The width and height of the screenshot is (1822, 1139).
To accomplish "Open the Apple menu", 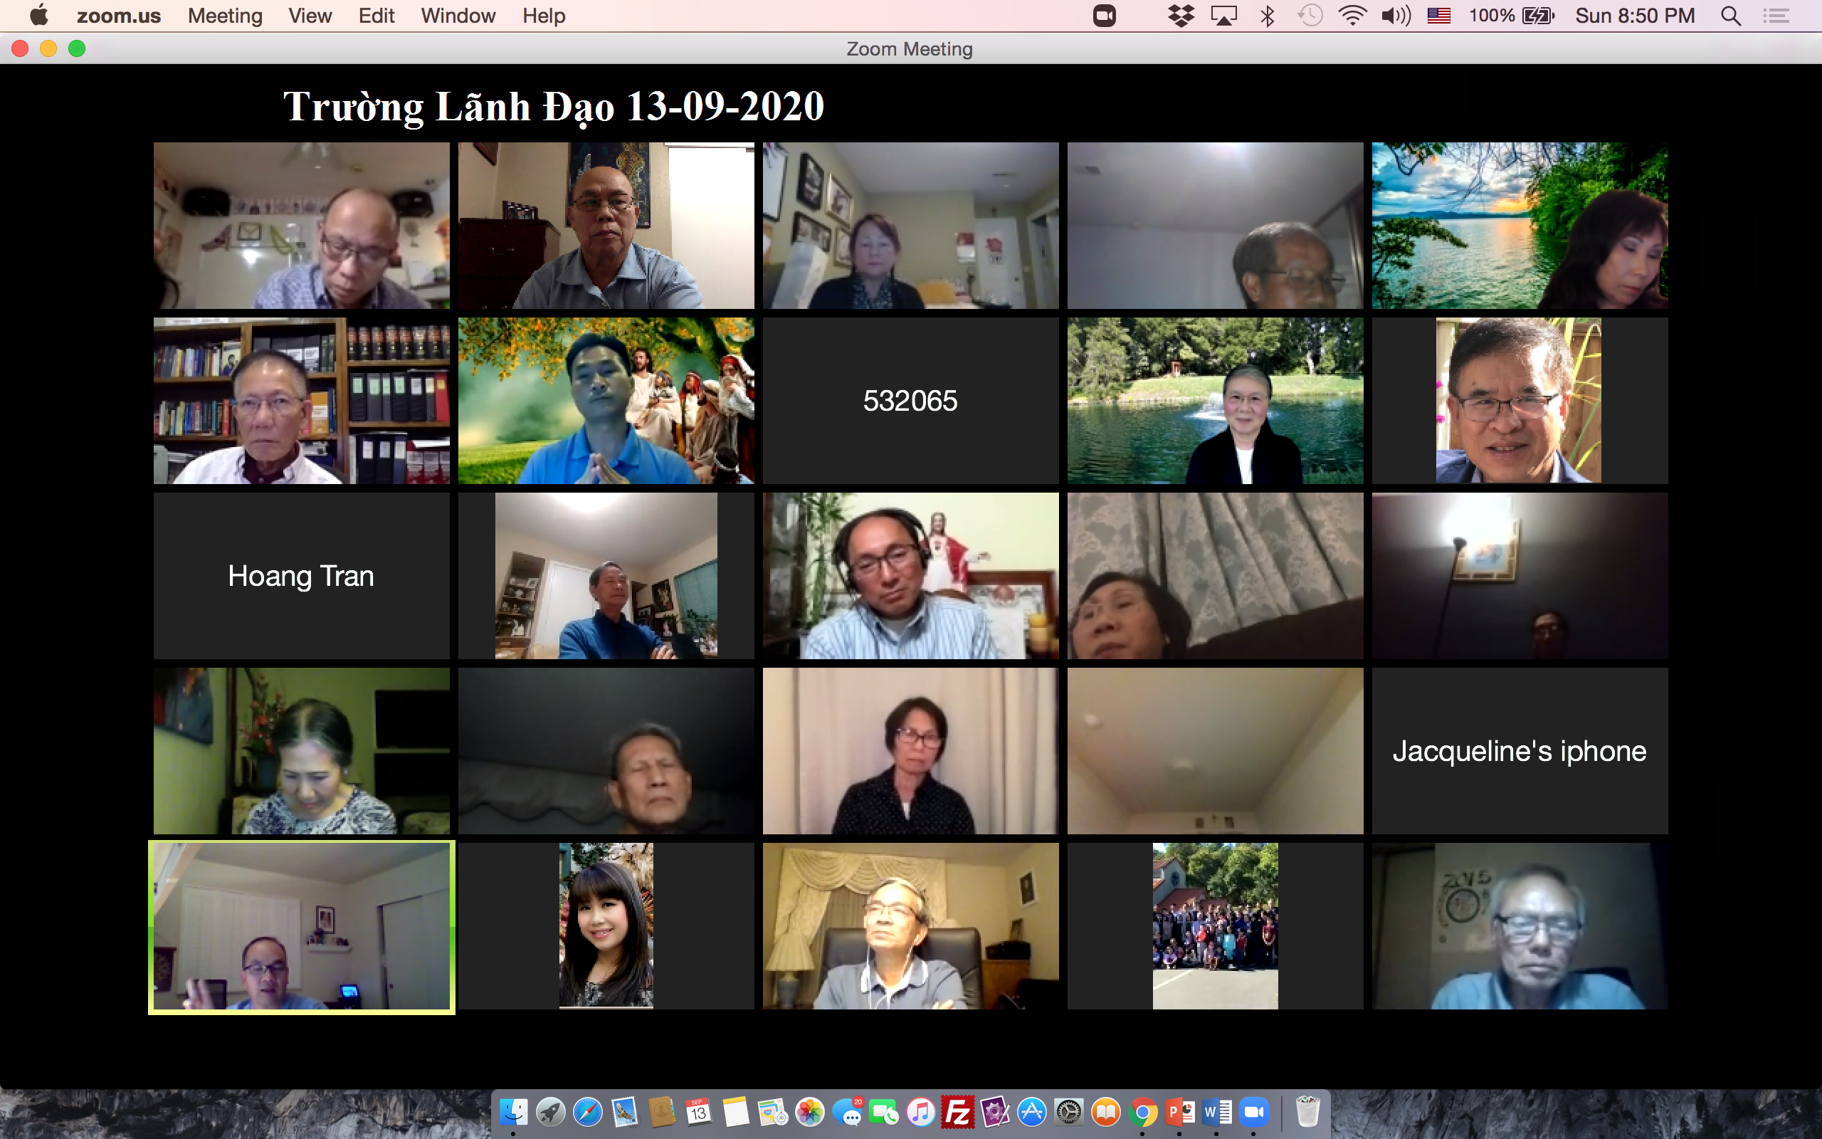I will tap(39, 15).
